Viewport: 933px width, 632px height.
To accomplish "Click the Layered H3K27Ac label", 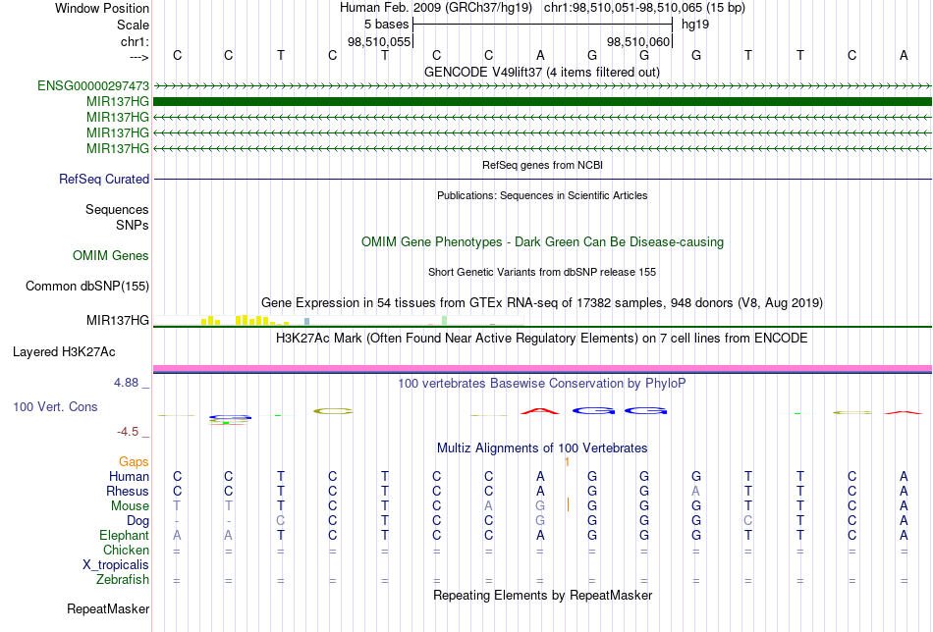I will (64, 352).
